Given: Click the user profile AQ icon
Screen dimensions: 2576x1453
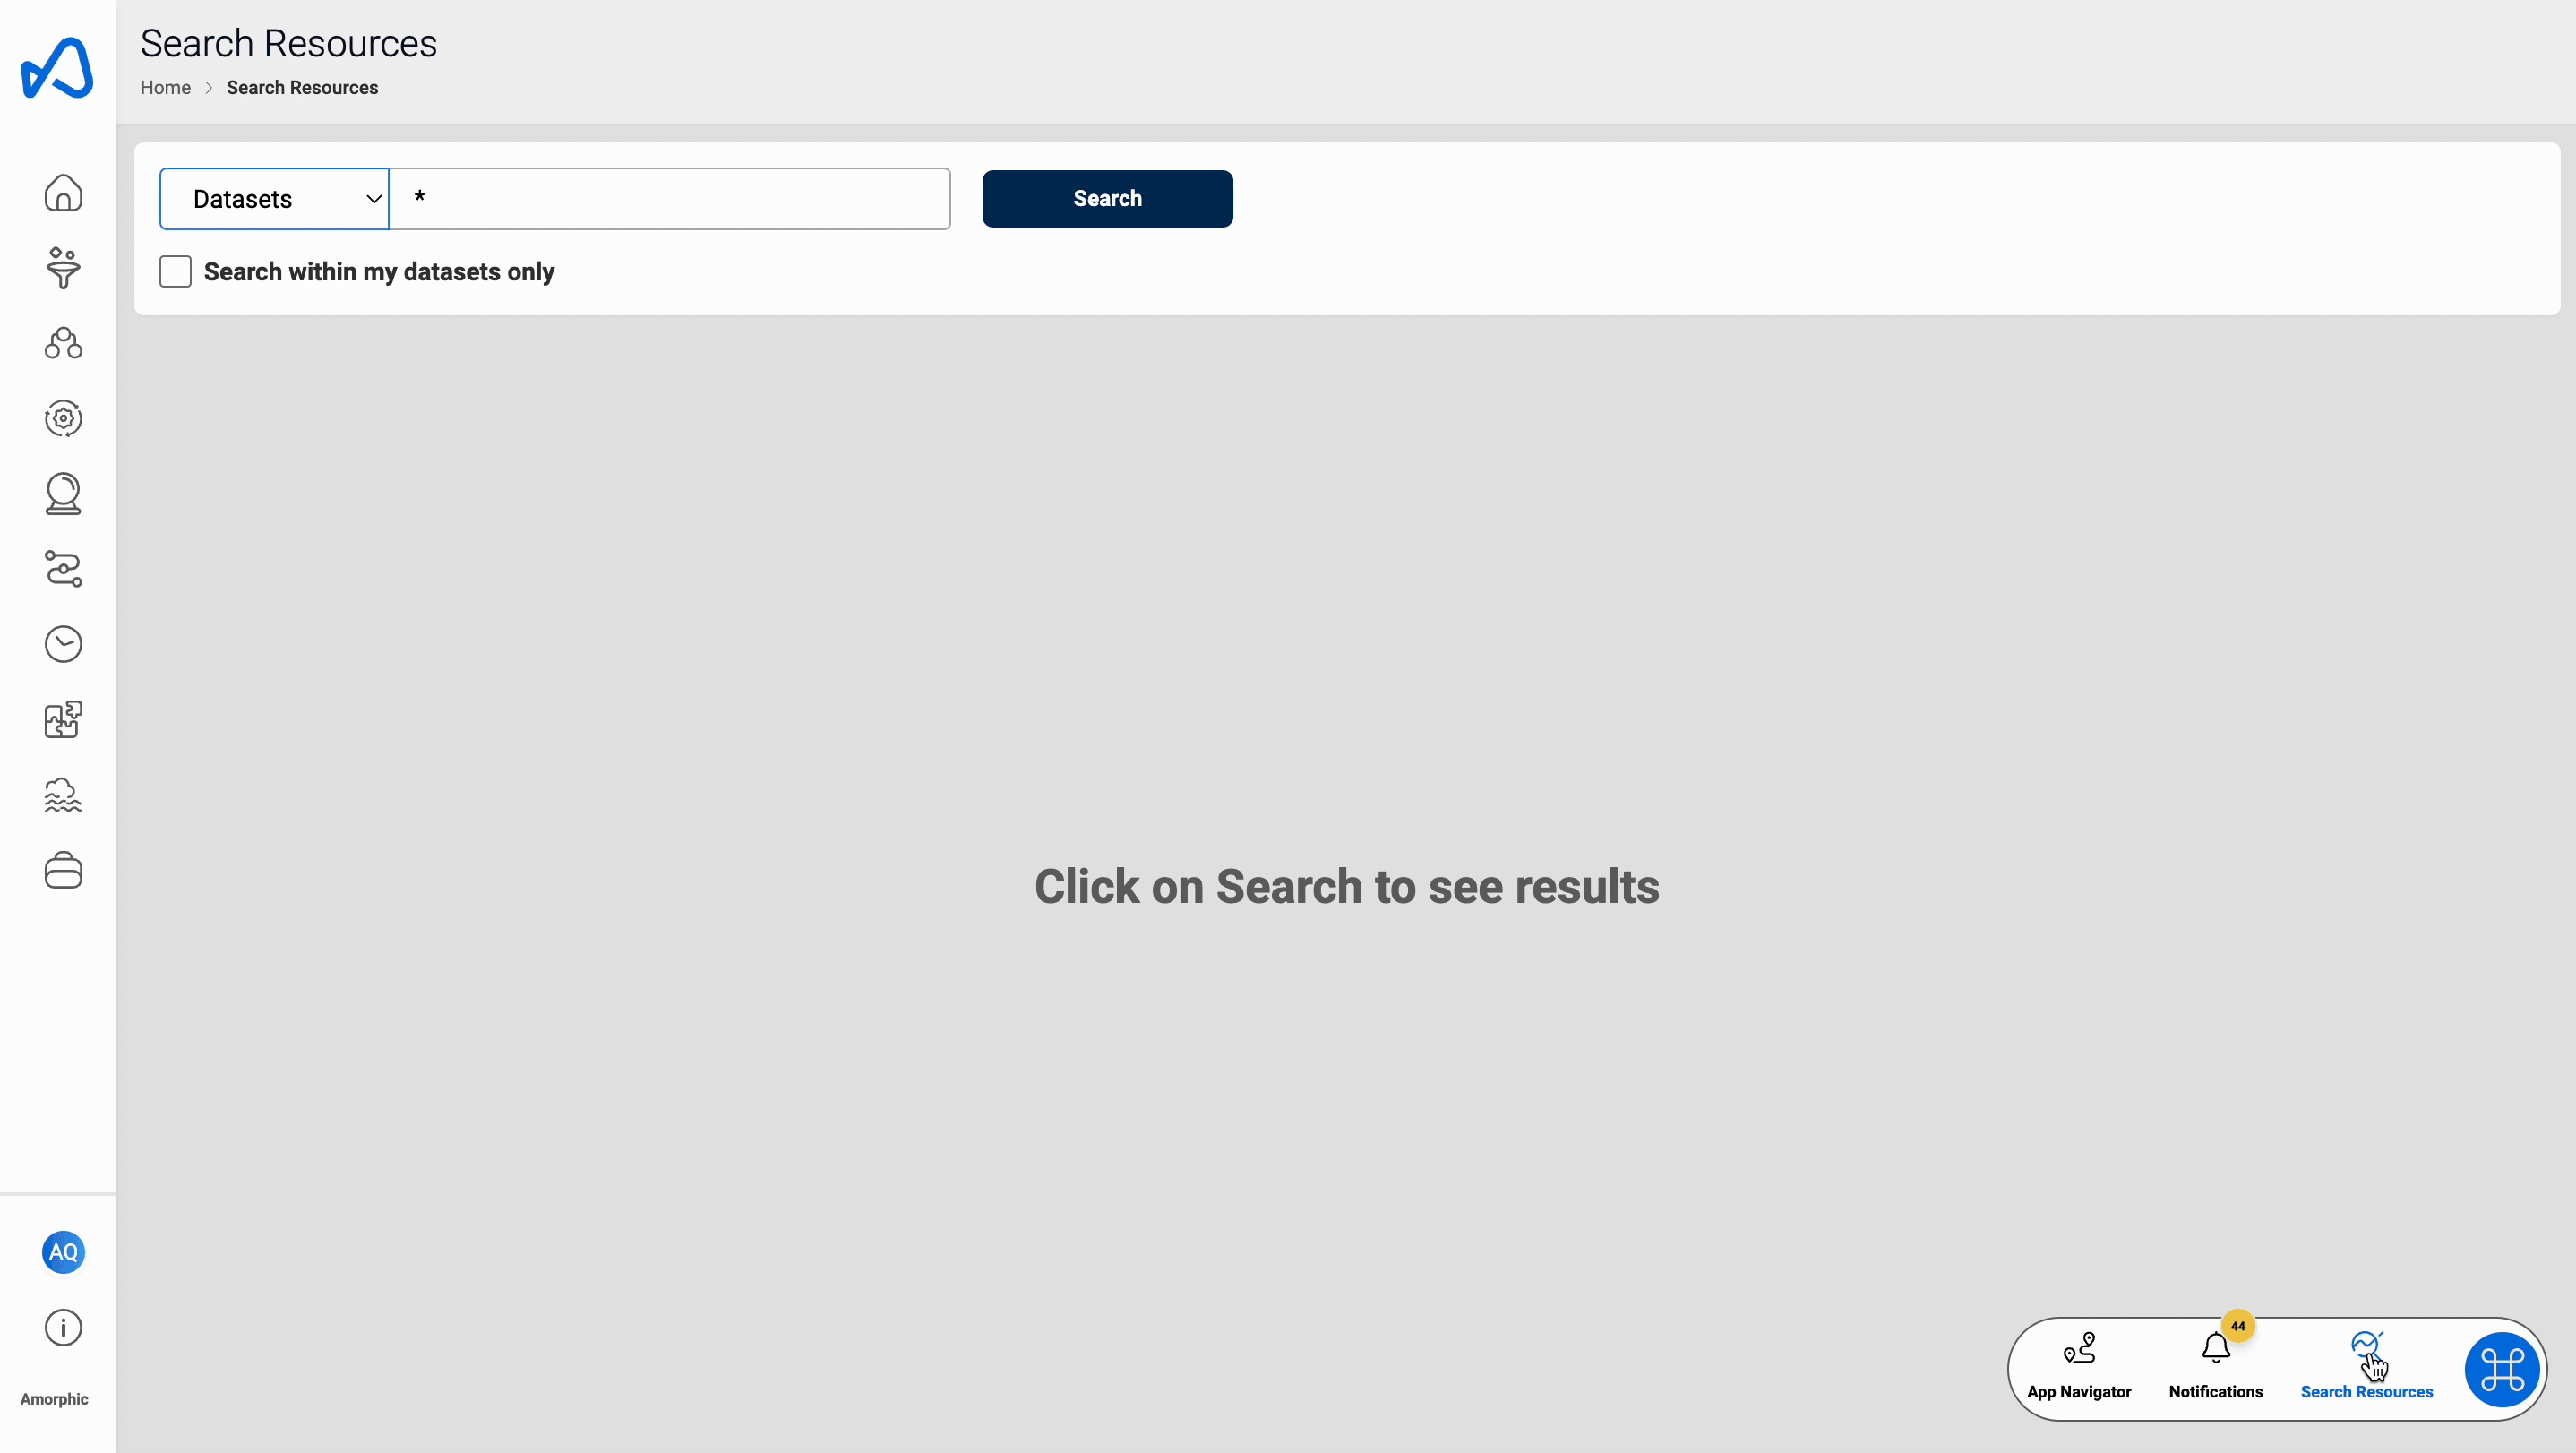Looking at the screenshot, I should (x=62, y=1251).
